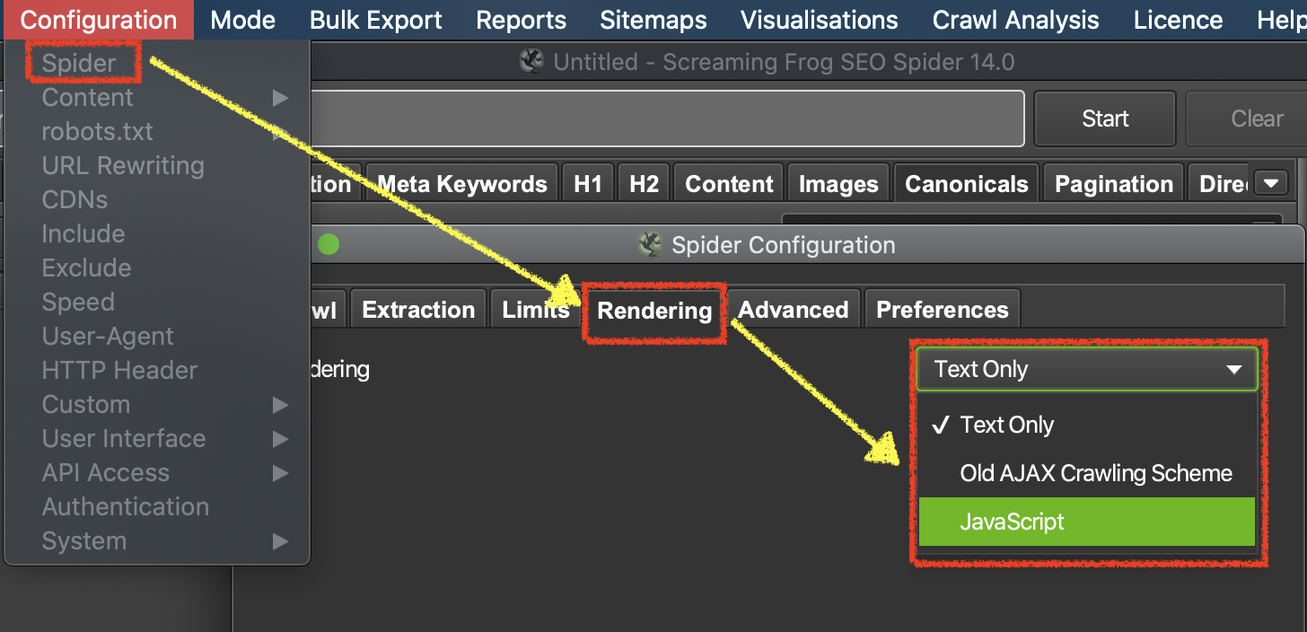Switch to the Rendering tab
1307x632 pixels.
[654, 311]
